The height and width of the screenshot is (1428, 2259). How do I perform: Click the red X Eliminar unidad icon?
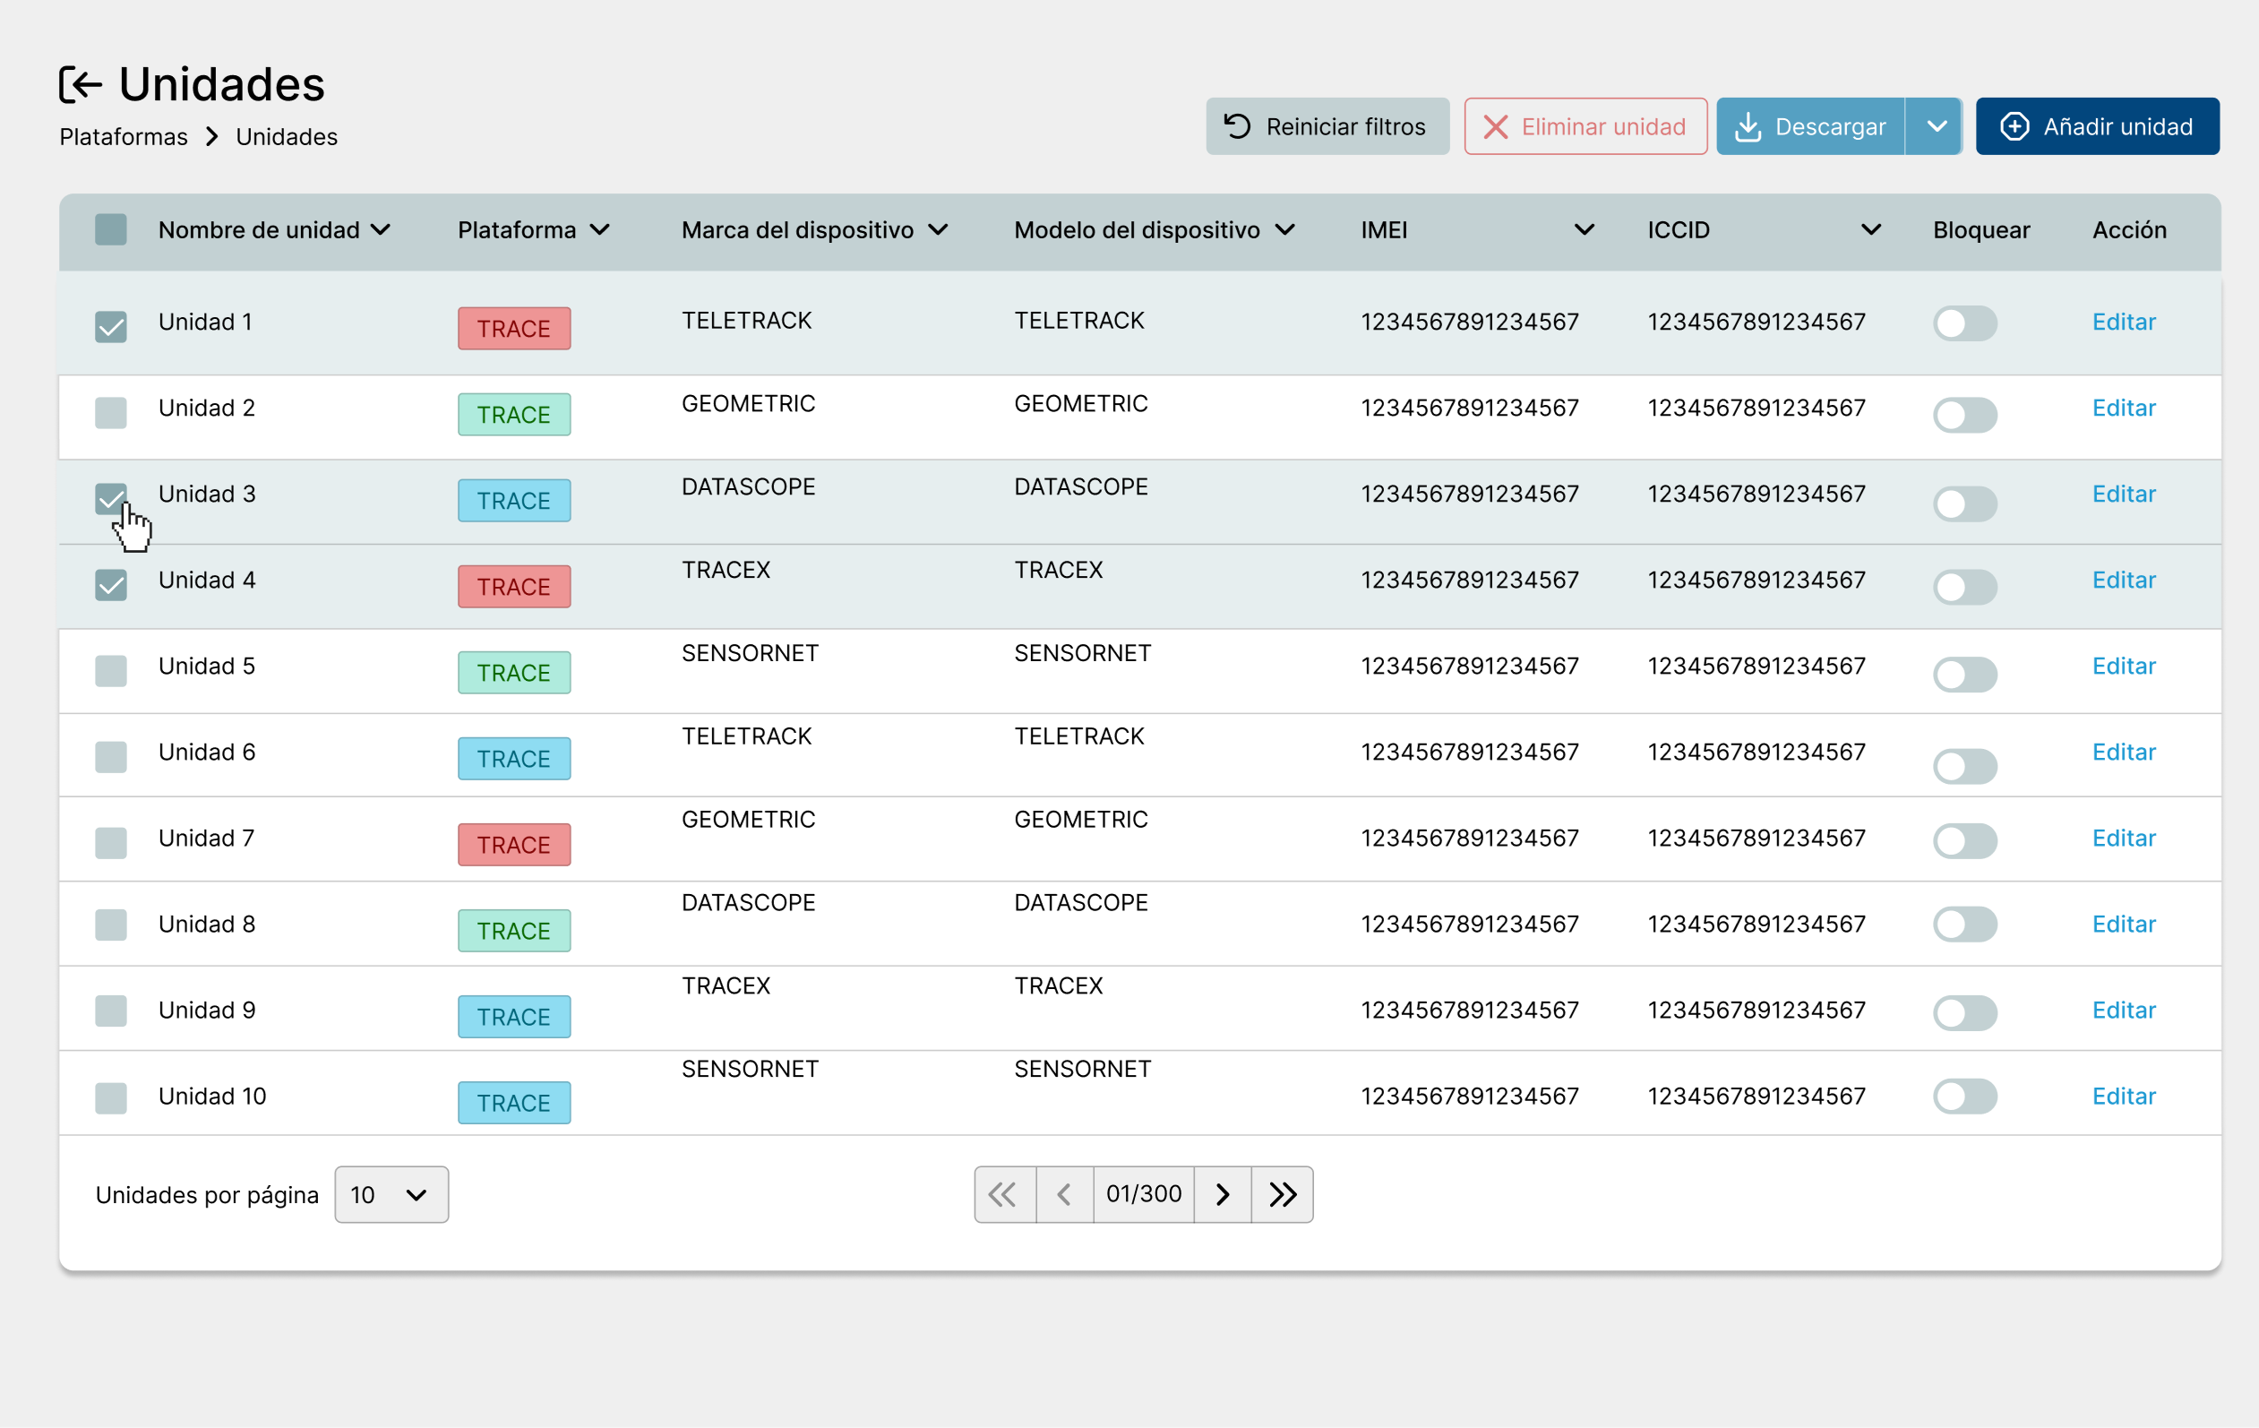tap(1495, 126)
